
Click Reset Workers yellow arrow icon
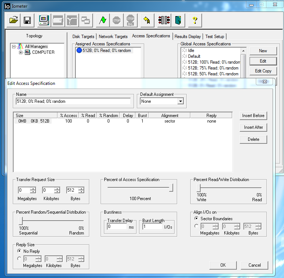[x=147, y=20]
